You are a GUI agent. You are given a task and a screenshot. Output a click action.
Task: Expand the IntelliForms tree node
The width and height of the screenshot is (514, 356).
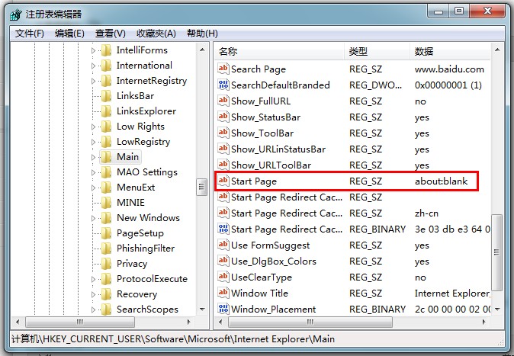click(94, 50)
